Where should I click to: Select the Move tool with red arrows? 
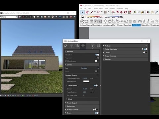pyautogui.click(x=121, y=12)
